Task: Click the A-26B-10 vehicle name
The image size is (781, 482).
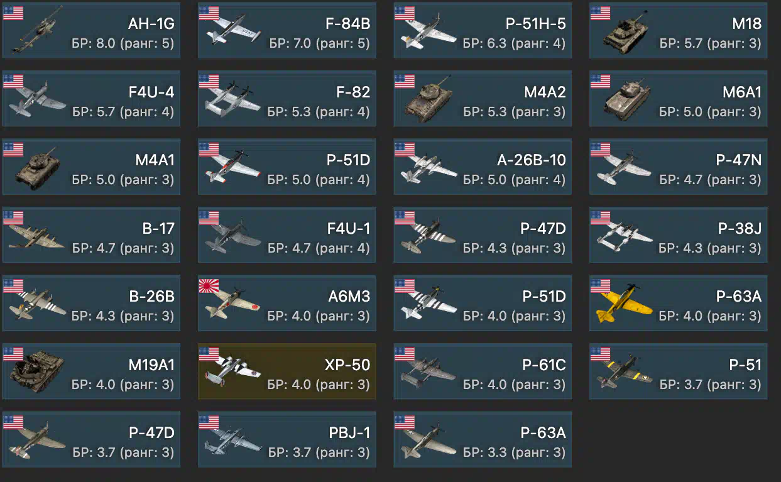Action: (532, 160)
